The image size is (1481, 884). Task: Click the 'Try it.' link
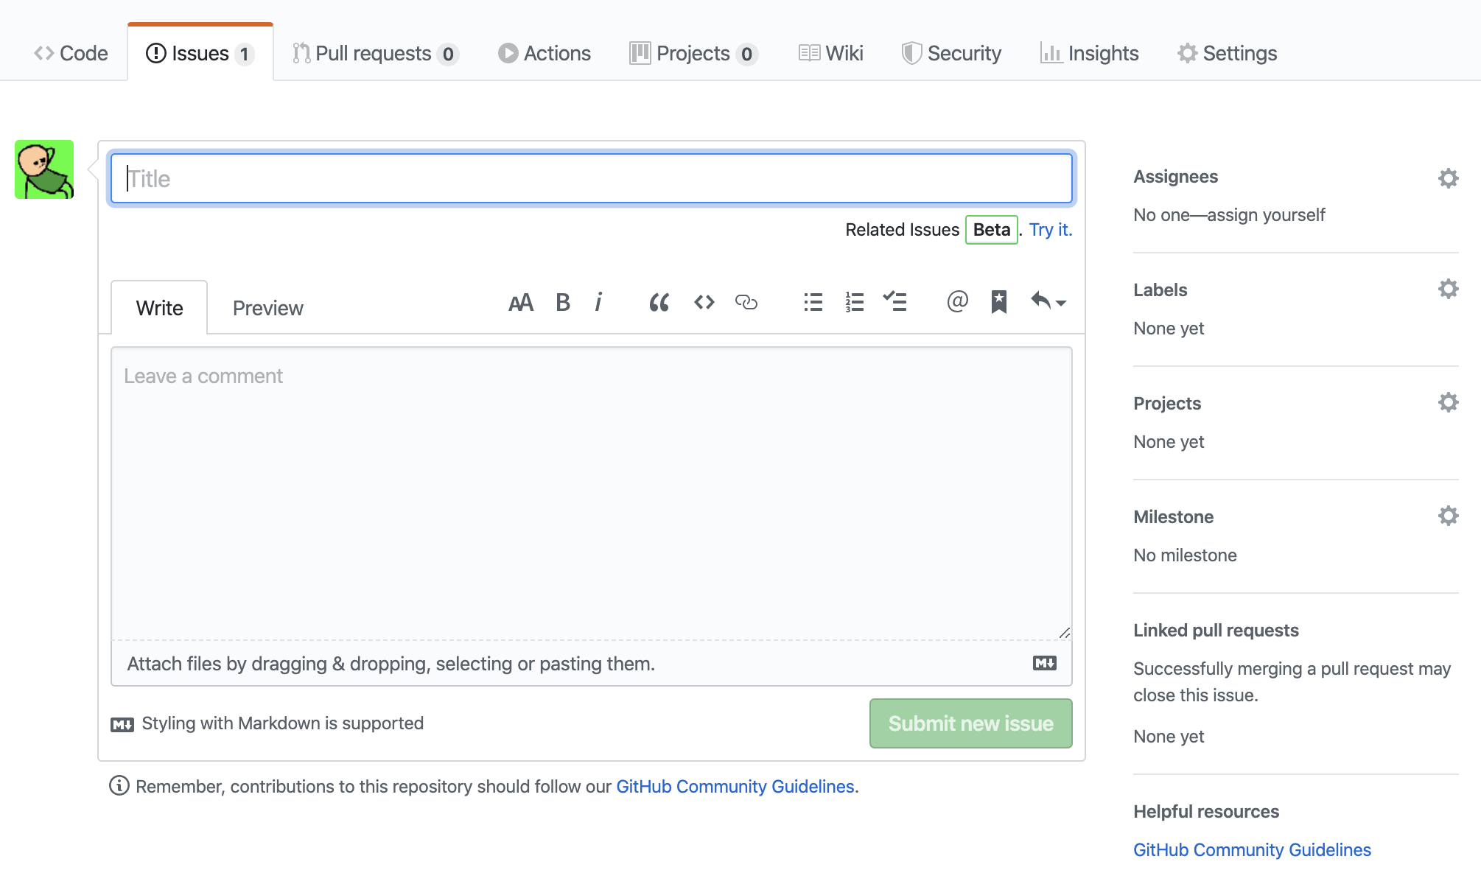[x=1050, y=230]
